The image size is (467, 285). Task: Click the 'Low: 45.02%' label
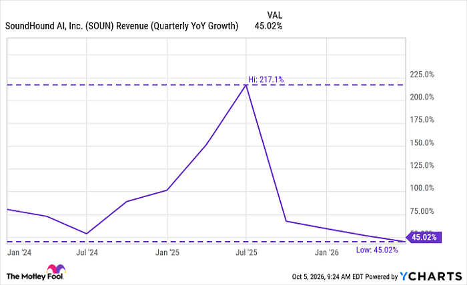pyautogui.click(x=377, y=250)
